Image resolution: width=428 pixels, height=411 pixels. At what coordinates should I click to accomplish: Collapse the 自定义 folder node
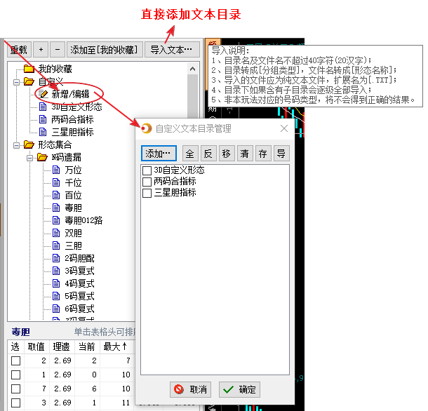tap(16, 82)
